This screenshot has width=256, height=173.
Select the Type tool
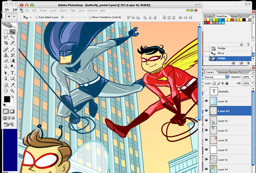click(13, 73)
